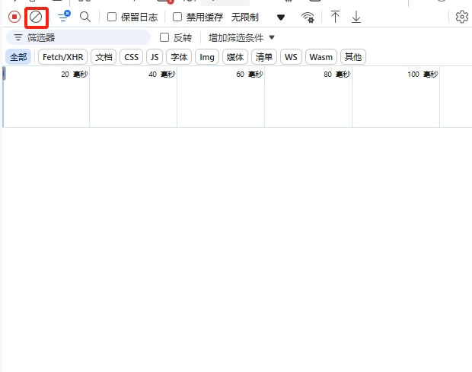Filter by CSS requests
The image size is (472, 372).
point(131,57)
